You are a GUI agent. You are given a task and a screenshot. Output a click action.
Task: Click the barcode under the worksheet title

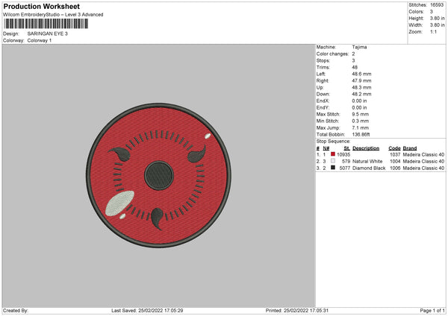coord(46,24)
